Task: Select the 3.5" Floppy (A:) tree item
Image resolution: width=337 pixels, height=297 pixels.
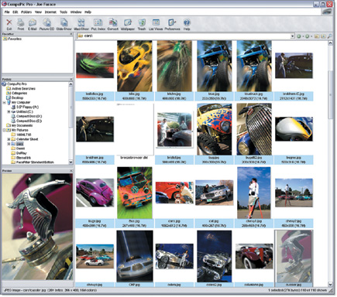Action: coord(28,107)
